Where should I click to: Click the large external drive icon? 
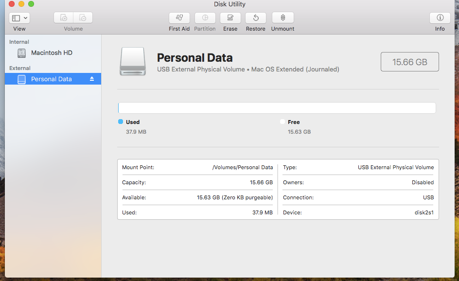(133, 61)
